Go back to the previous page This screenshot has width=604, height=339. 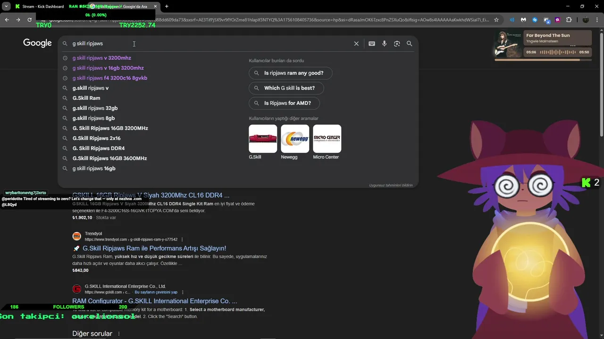click(7, 20)
